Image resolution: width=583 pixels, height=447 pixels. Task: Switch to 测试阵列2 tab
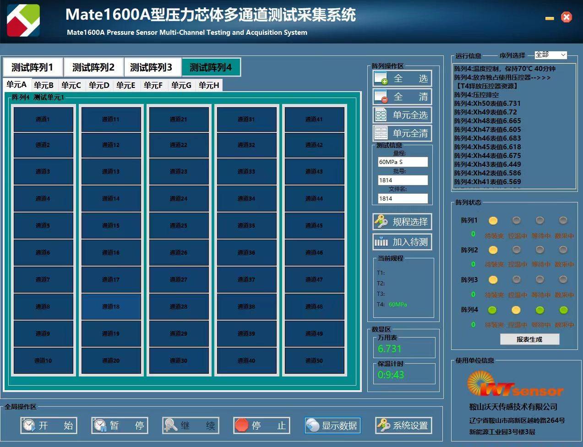(x=93, y=67)
